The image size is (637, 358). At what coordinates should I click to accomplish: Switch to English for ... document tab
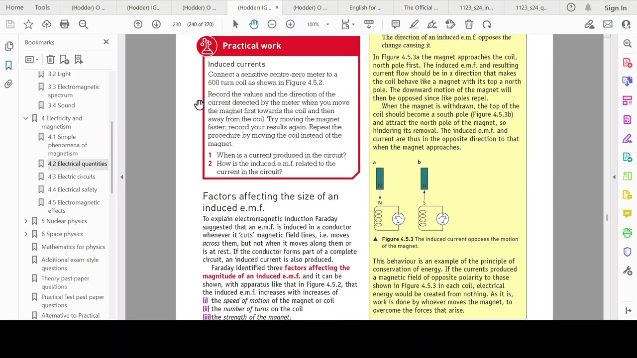tap(365, 7)
